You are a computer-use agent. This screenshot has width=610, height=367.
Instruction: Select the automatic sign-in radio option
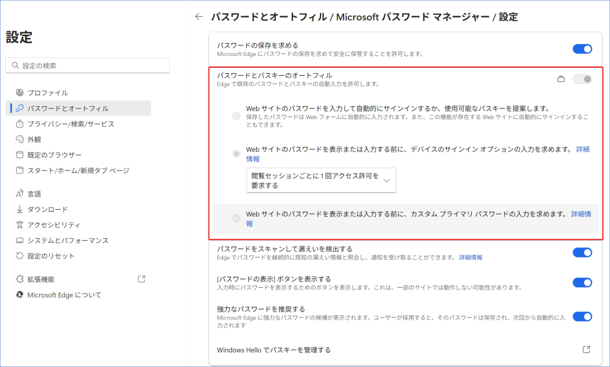236,116
